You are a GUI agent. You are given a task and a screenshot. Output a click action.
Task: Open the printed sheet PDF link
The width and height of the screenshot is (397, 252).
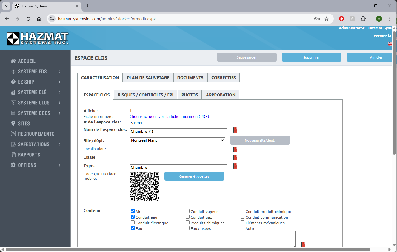click(x=169, y=117)
